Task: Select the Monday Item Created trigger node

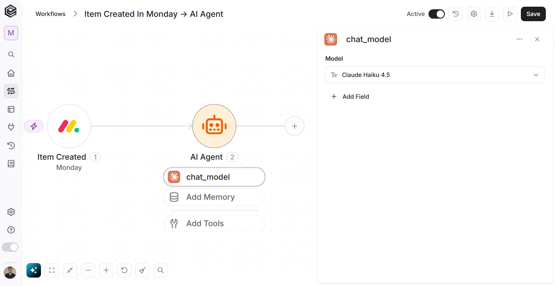Action: click(x=69, y=126)
